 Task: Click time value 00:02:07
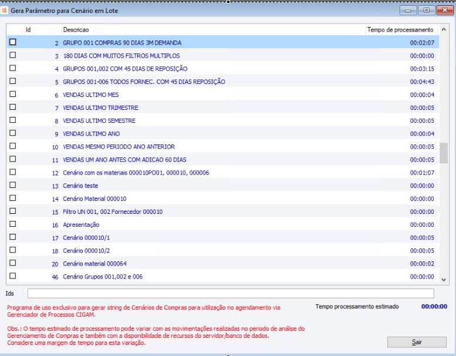pyautogui.click(x=422, y=43)
